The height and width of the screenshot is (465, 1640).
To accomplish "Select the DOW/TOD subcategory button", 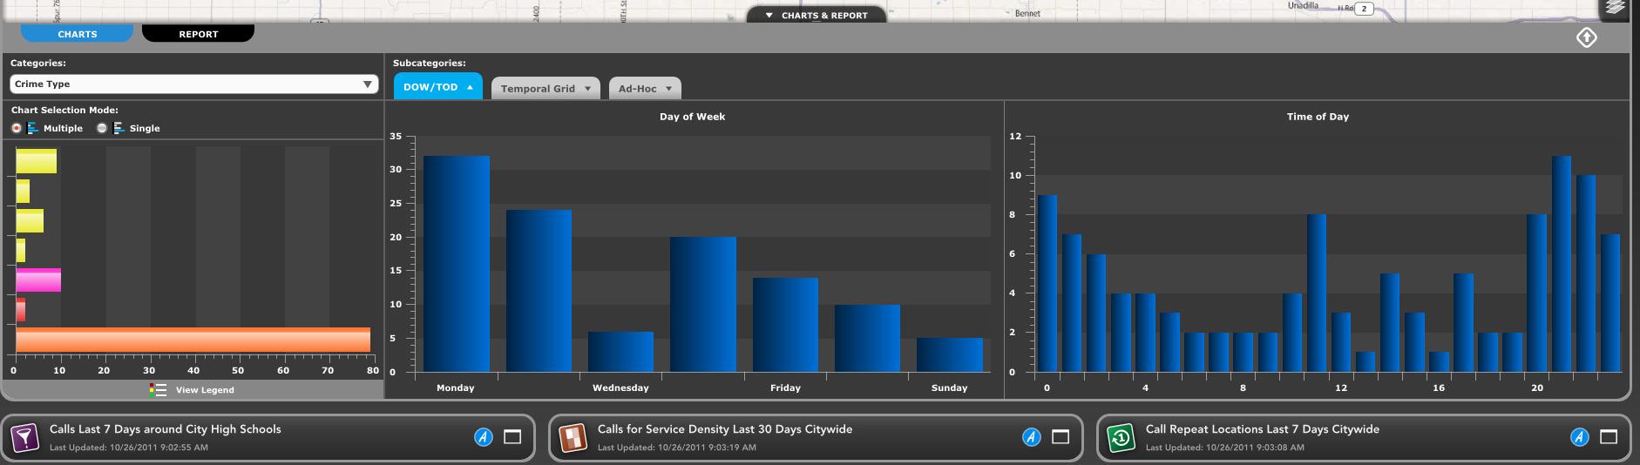I will tap(437, 87).
